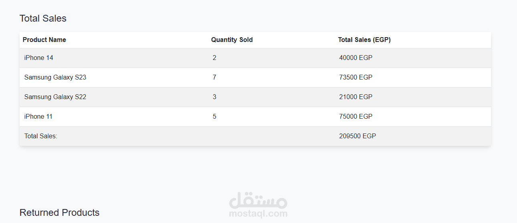Click quantity 5 in iPhone 11 row
Viewport: 517px width, 223px height.
pos(214,117)
